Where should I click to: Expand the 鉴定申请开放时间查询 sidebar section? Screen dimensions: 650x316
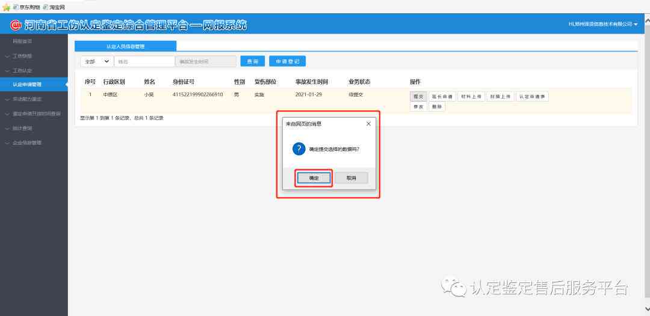click(37, 114)
